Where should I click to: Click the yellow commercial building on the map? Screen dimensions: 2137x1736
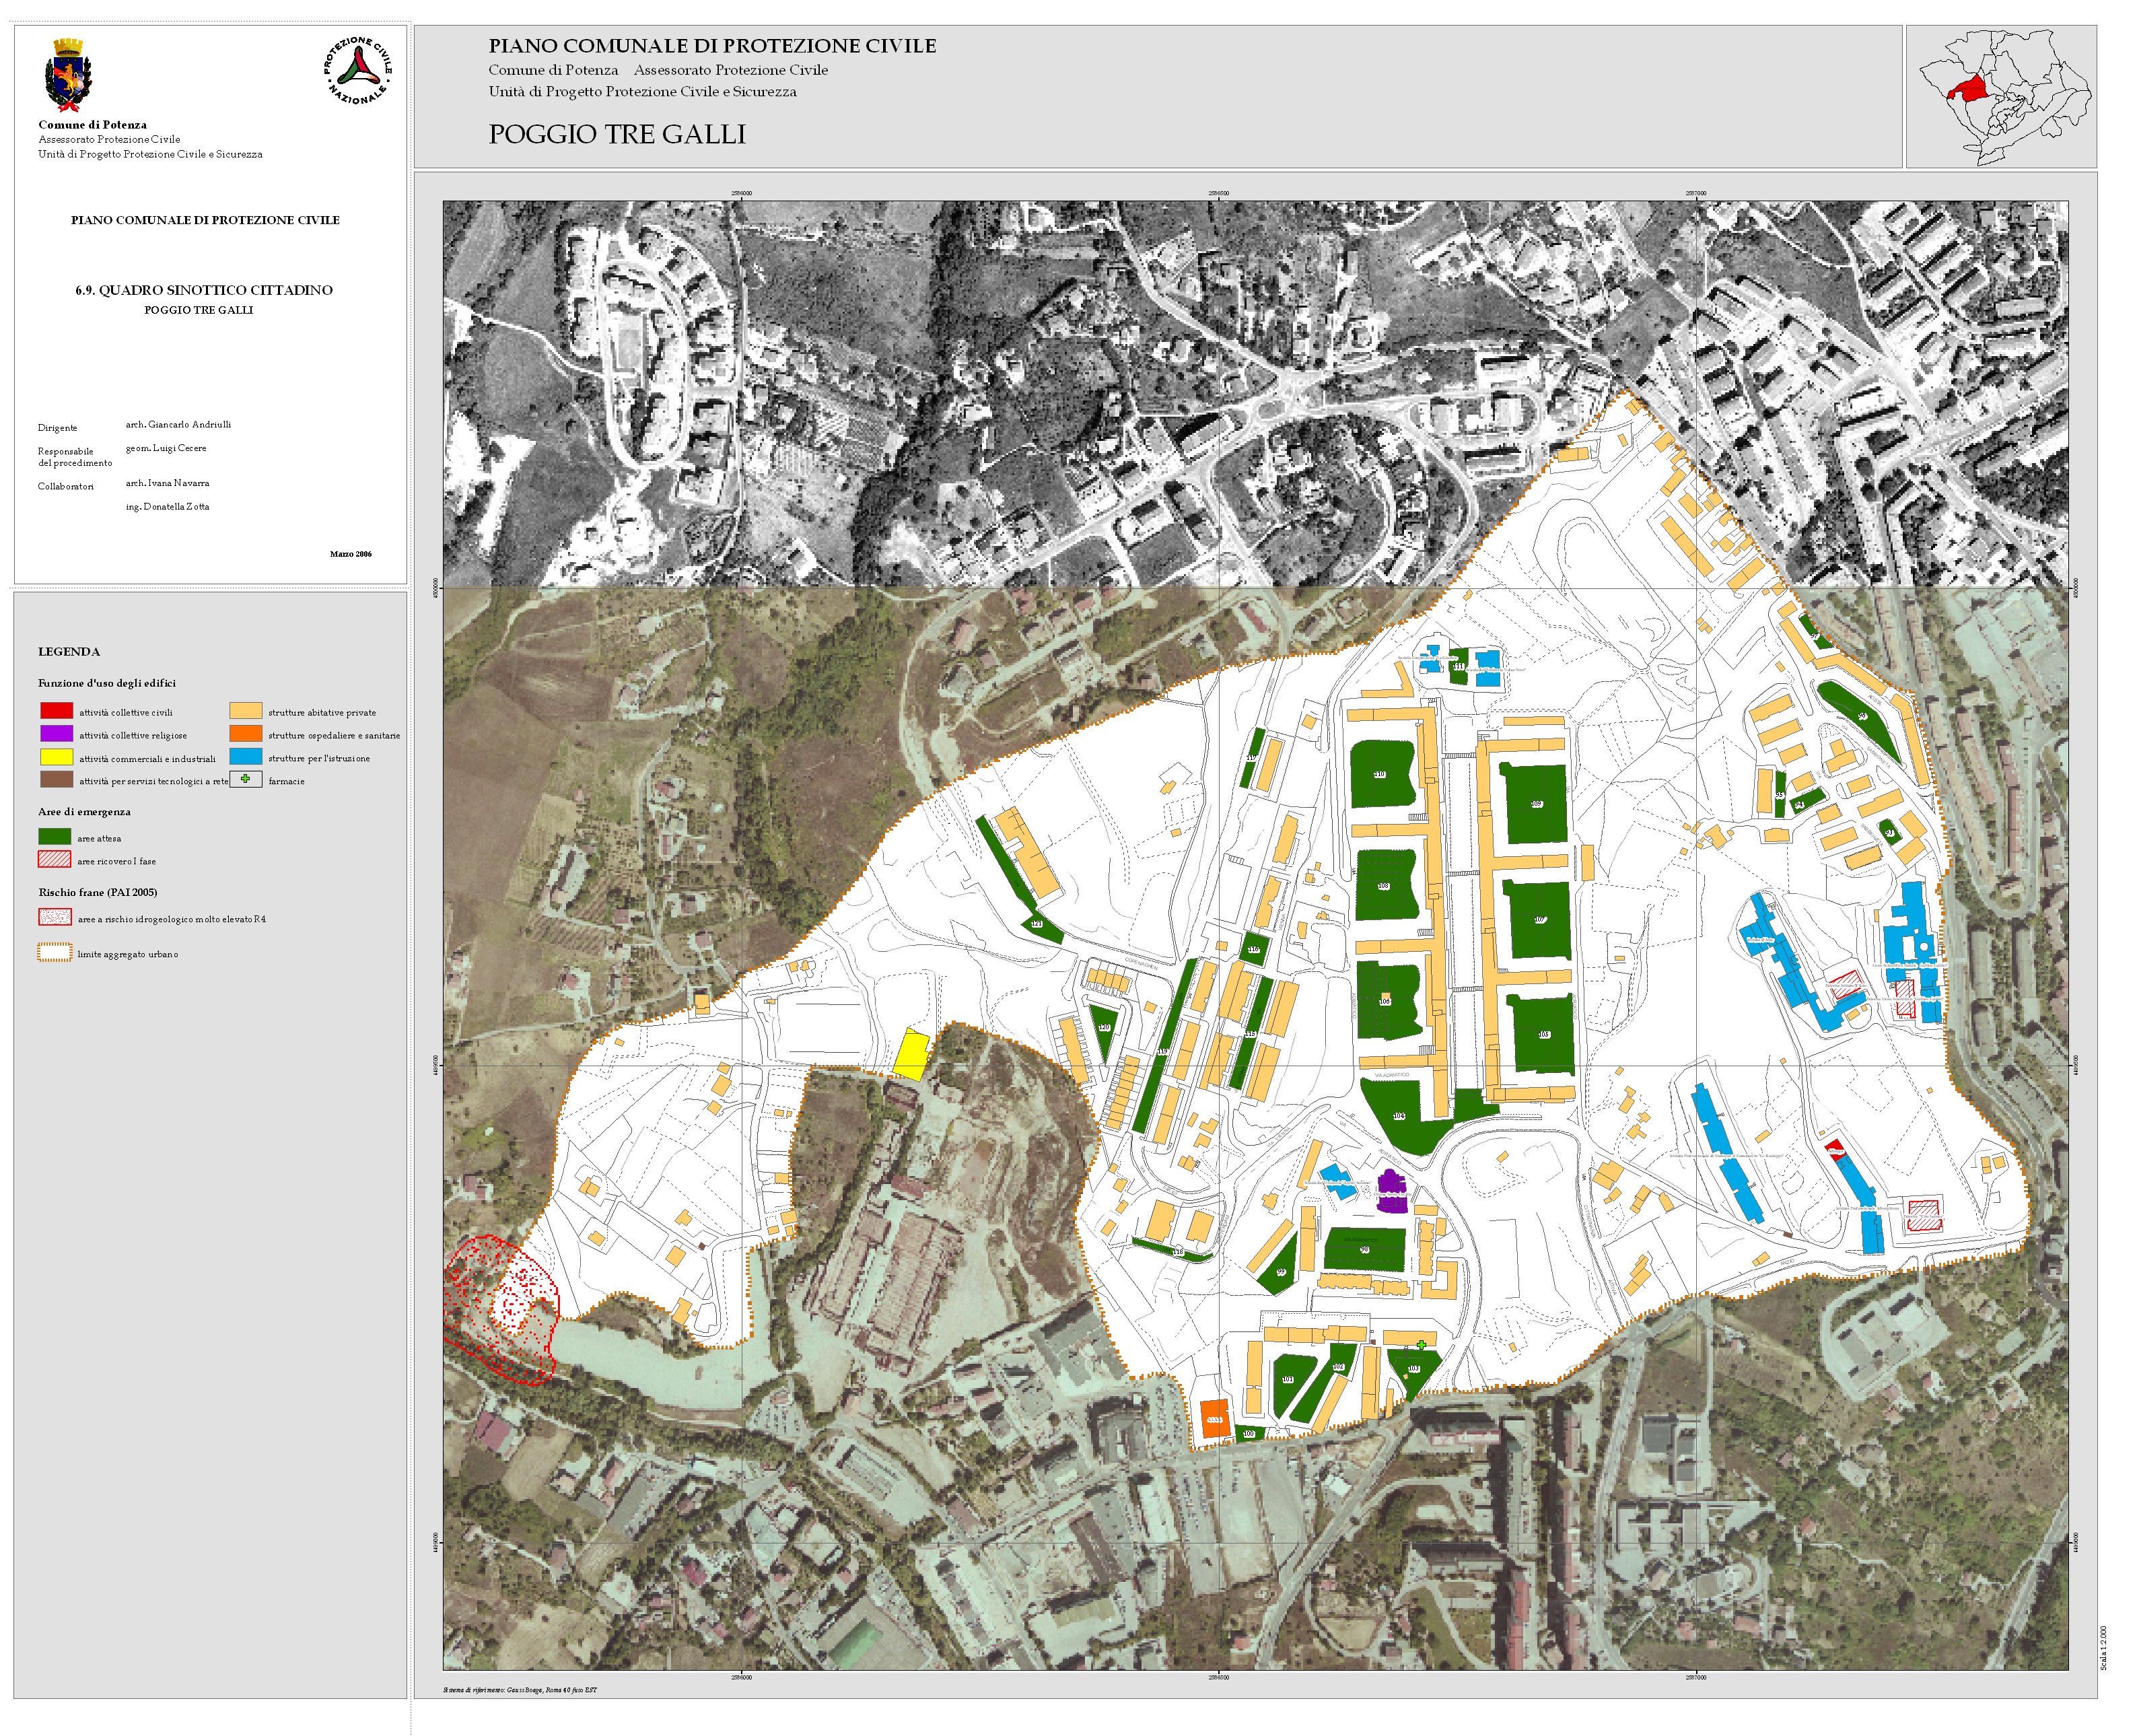(x=911, y=1054)
